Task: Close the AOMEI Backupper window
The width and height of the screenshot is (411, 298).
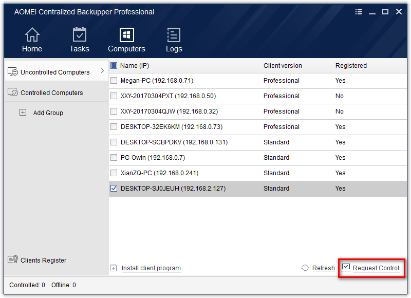Action: tap(399, 11)
